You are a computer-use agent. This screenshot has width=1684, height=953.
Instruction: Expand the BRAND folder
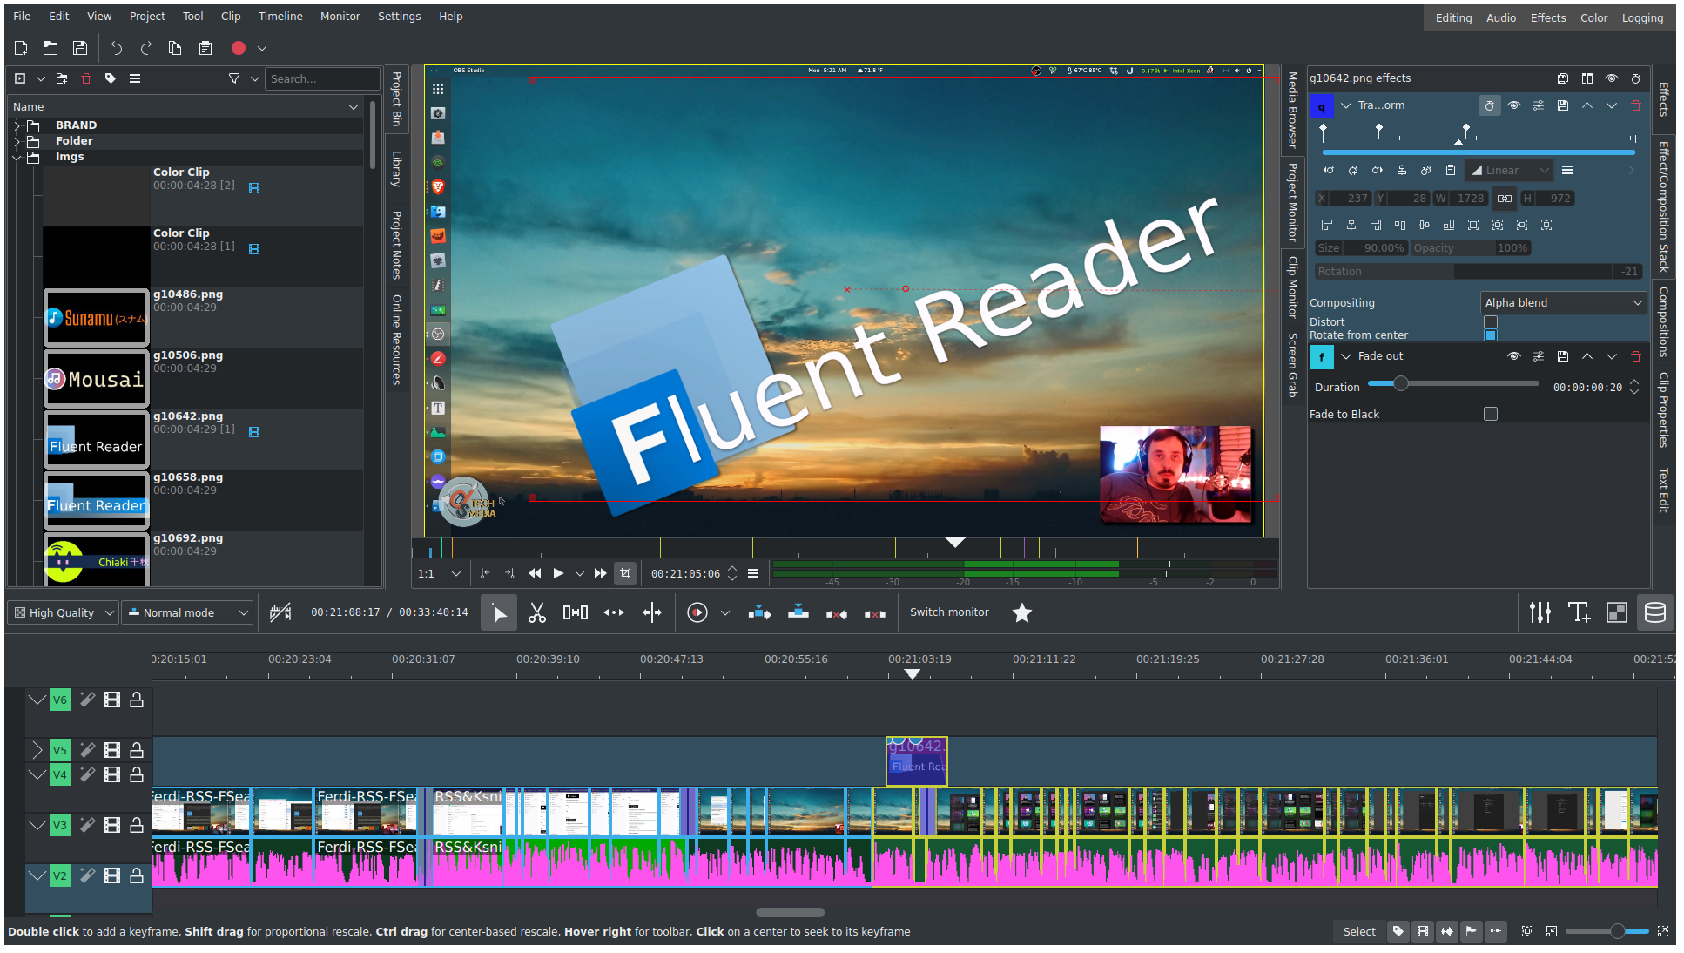pyautogui.click(x=17, y=125)
